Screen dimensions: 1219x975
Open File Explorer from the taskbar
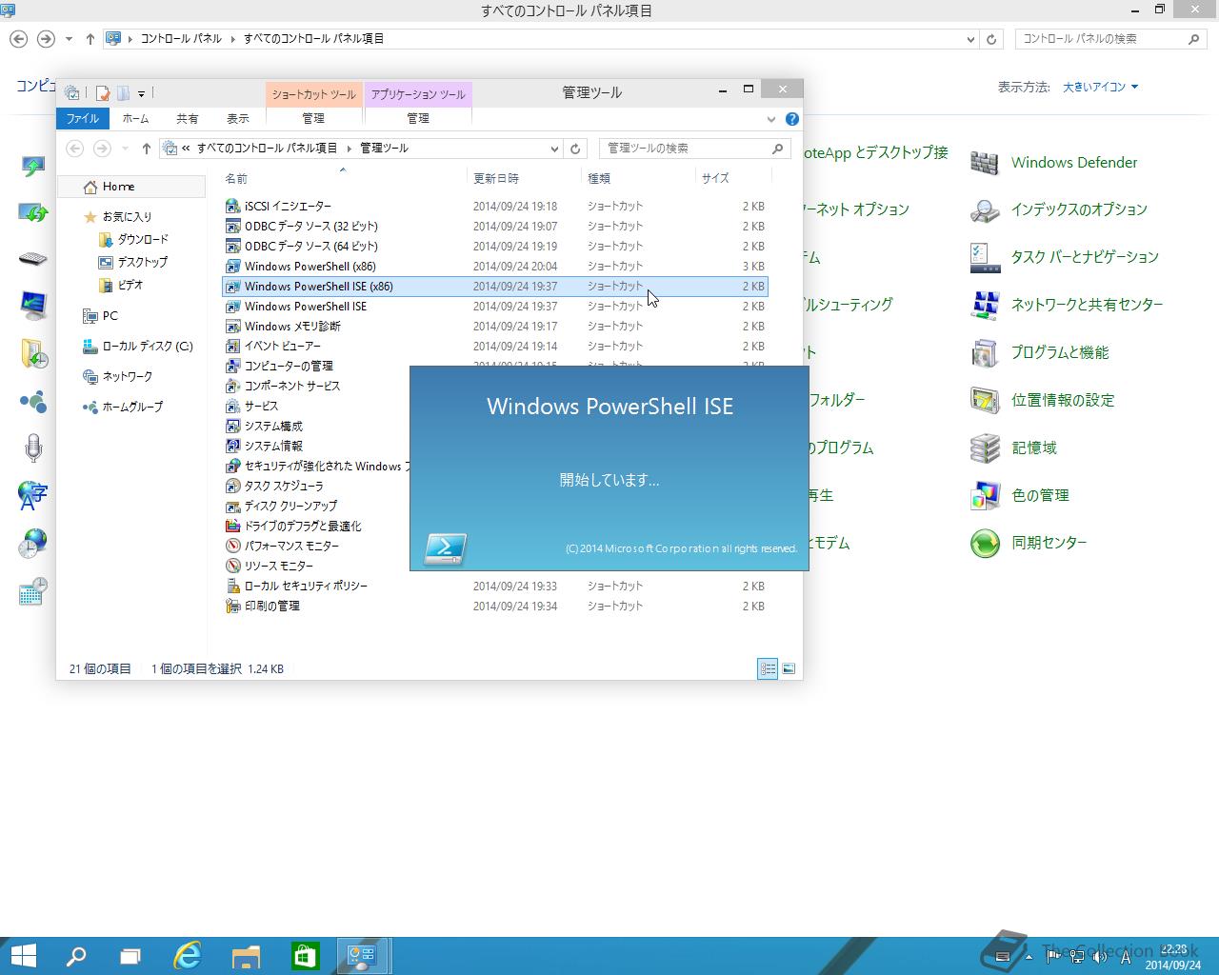246,956
